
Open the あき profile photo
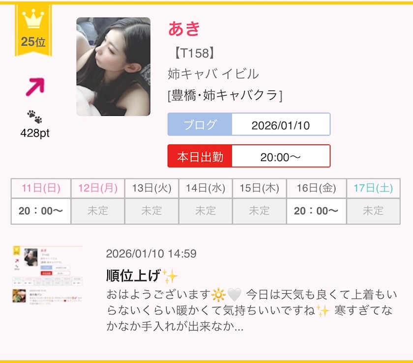point(113,67)
